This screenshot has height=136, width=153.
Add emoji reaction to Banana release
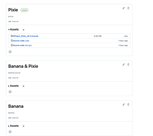10,132
